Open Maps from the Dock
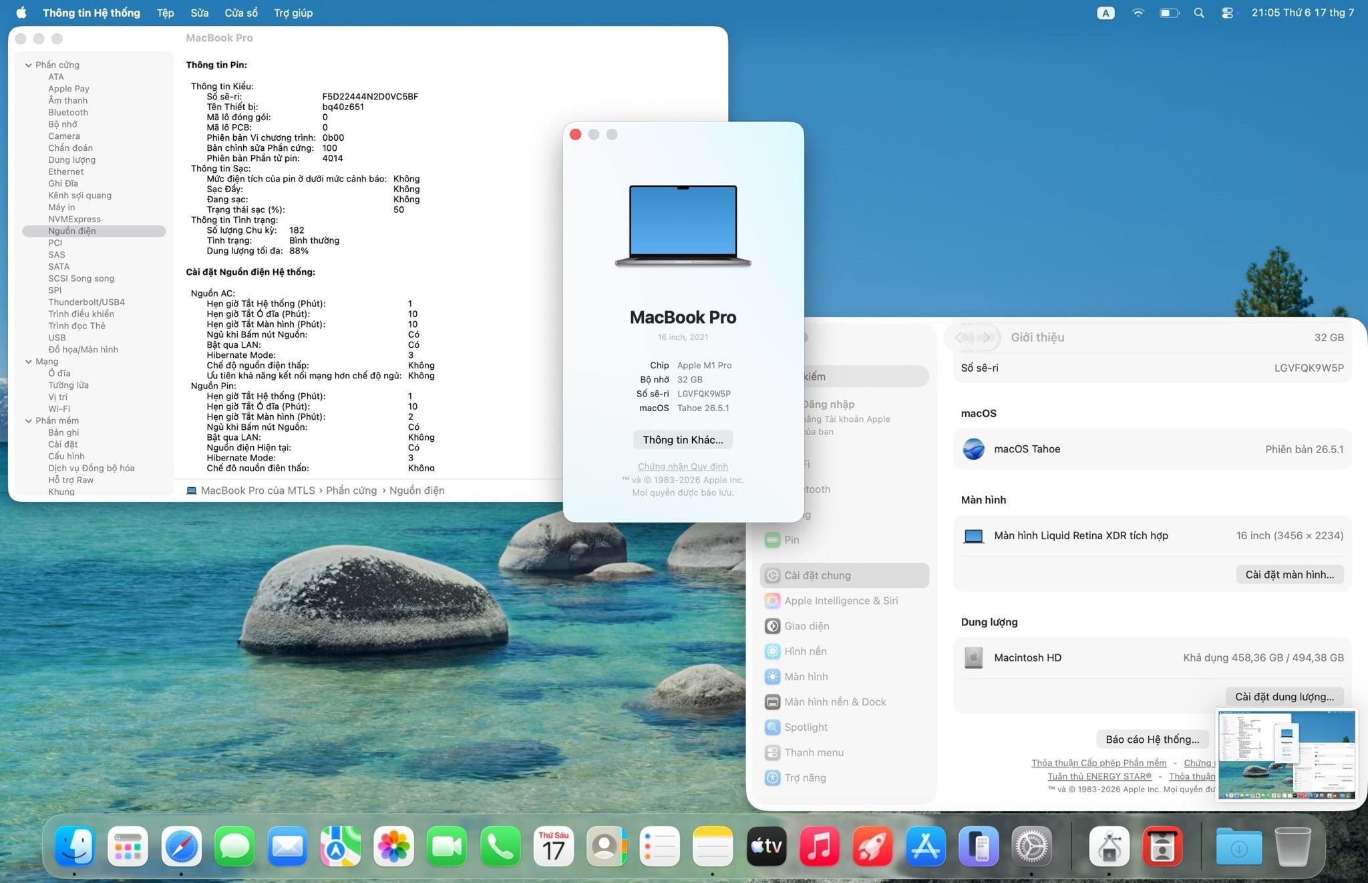 point(341,846)
